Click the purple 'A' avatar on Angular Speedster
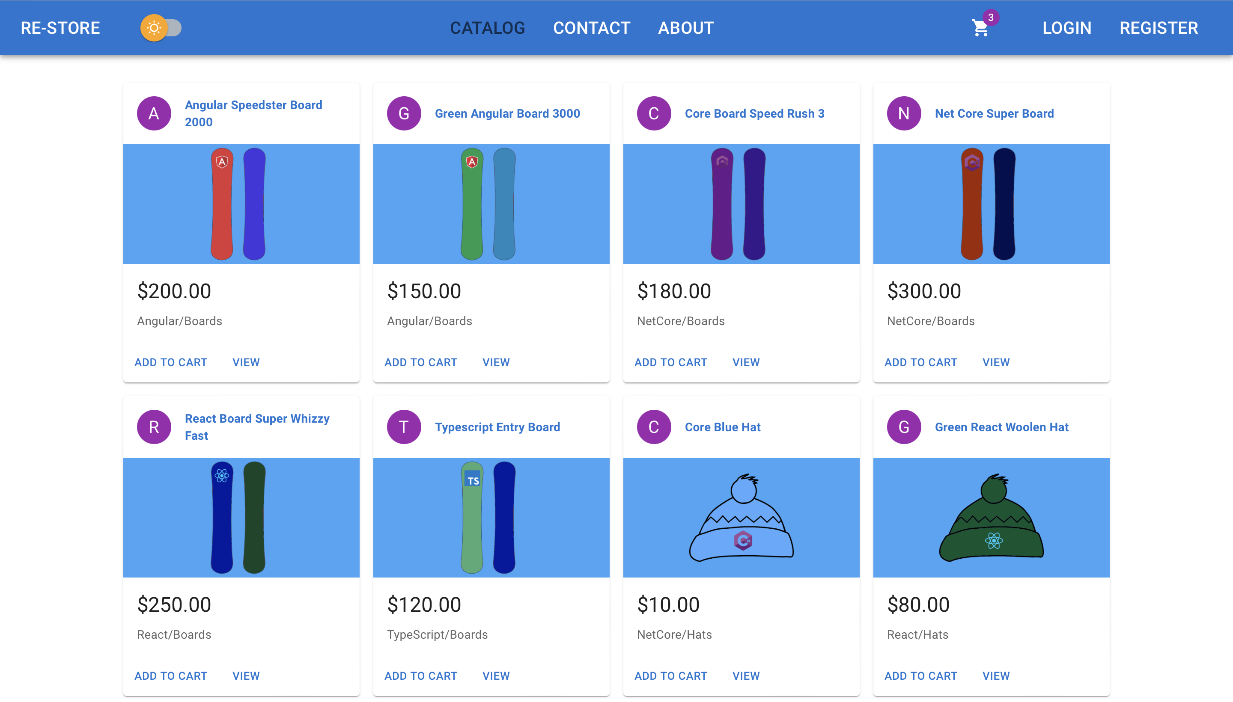Image resolution: width=1233 pixels, height=702 pixels. click(x=154, y=113)
